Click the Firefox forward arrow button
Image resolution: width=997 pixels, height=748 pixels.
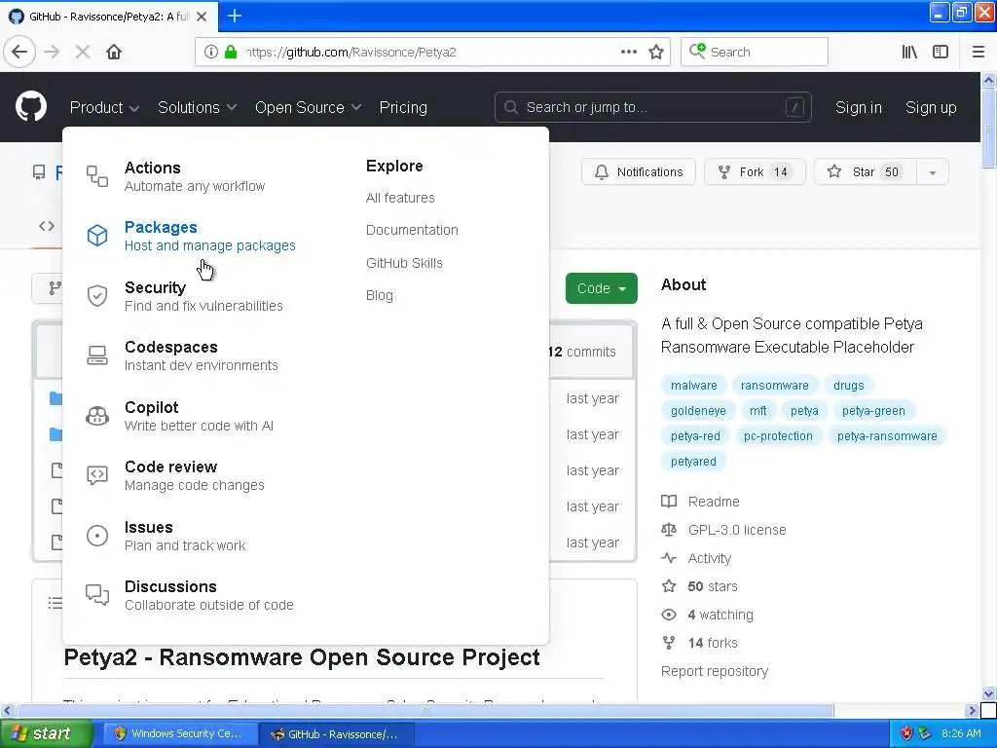point(52,53)
